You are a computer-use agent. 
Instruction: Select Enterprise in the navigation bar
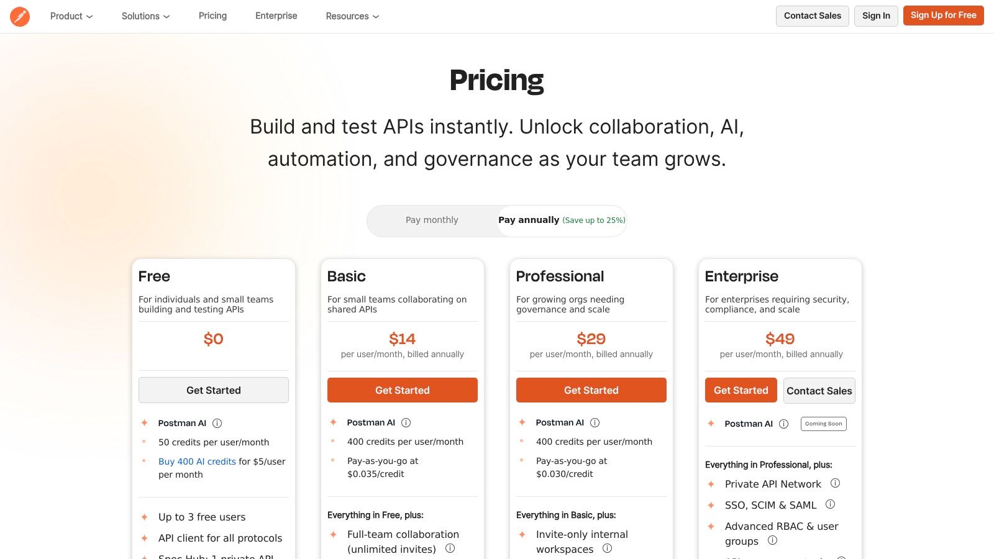(x=276, y=16)
